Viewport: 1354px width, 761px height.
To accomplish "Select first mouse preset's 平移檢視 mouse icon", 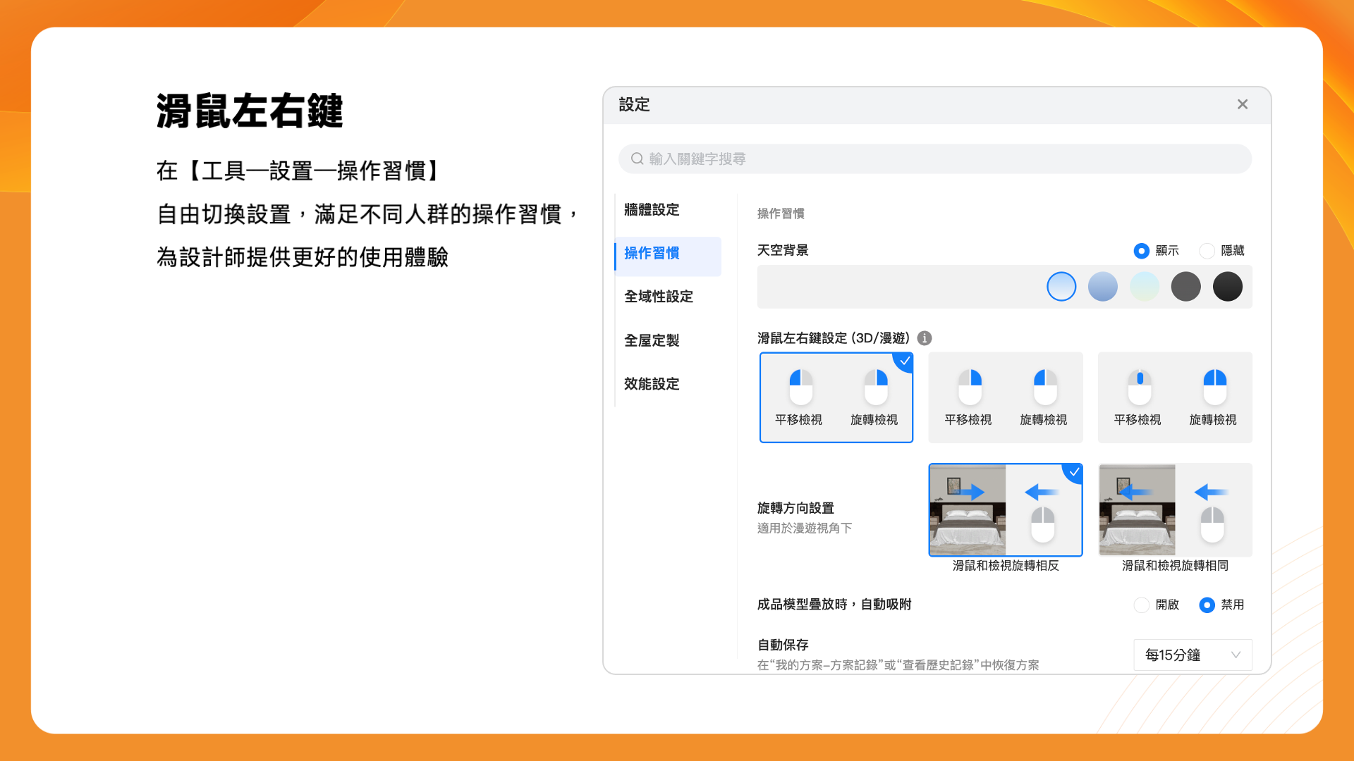I will tap(800, 385).
